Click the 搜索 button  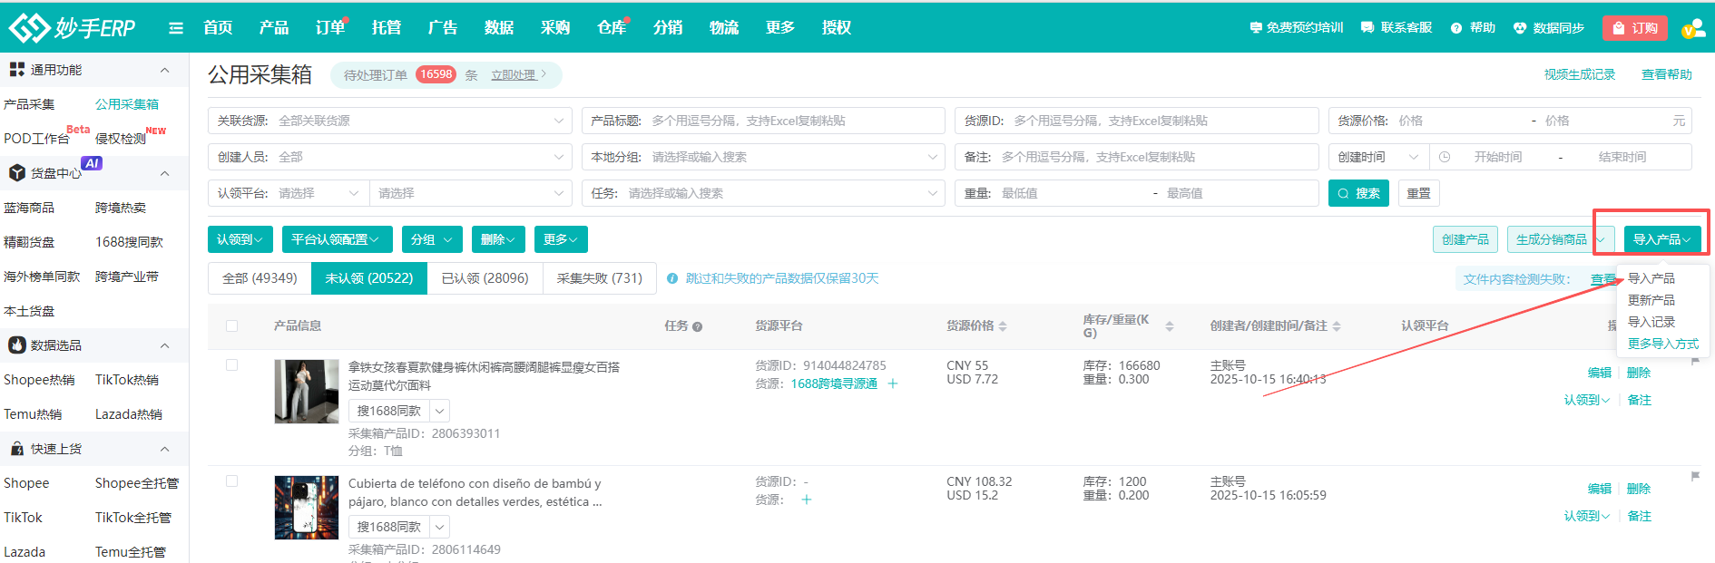coord(1358,193)
